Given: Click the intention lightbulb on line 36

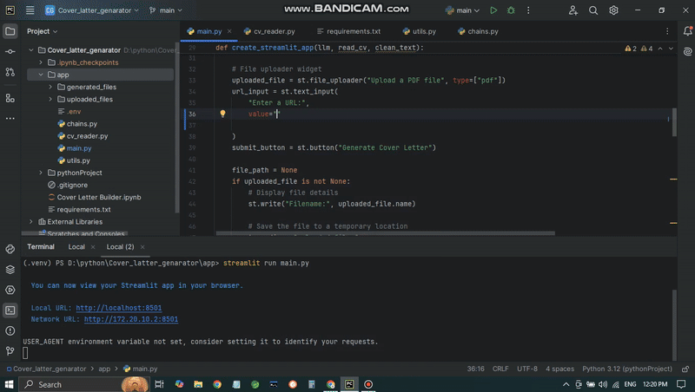Looking at the screenshot, I should [x=222, y=114].
